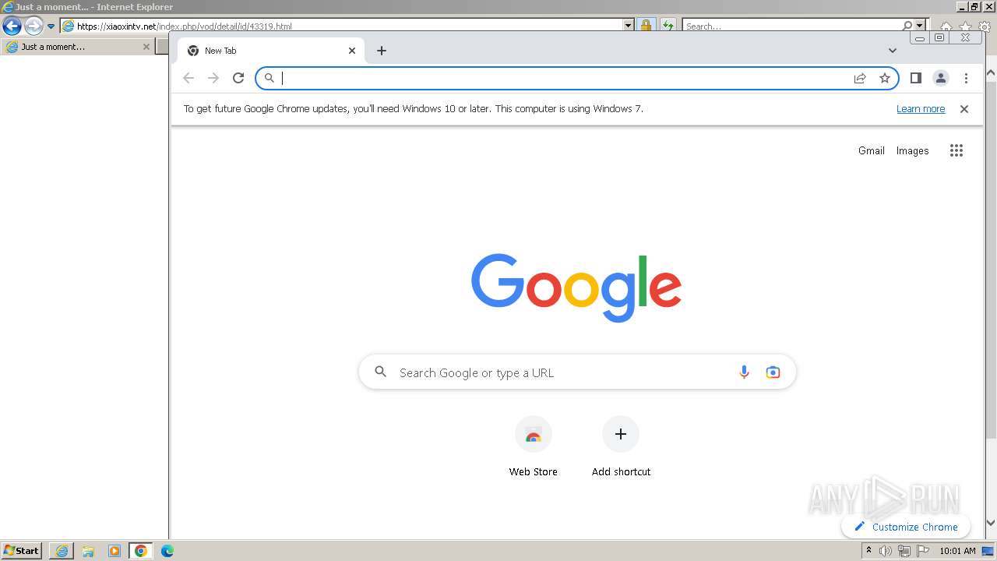
Task: Switch to Chrome taskbar button
Action: (141, 551)
